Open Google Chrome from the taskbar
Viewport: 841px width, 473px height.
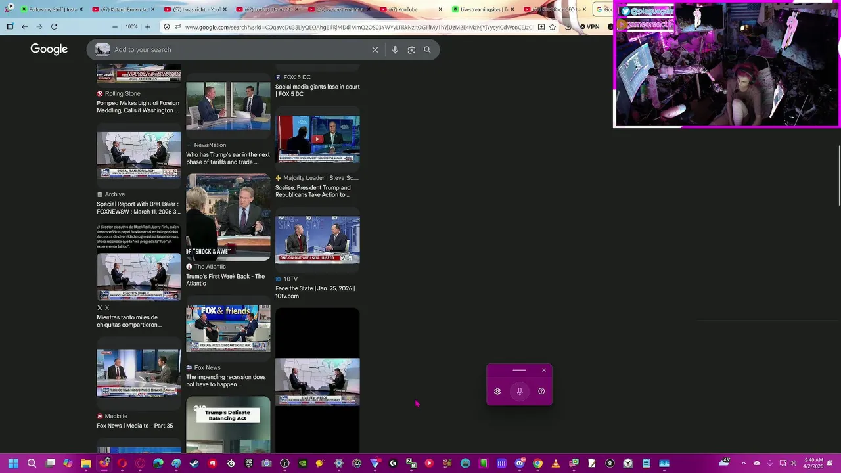[537, 463]
